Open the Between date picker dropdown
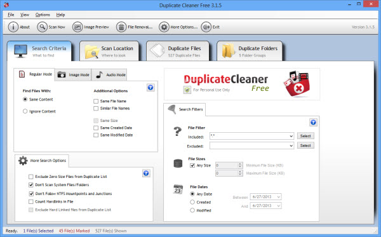381x237 pixels. point(279,197)
